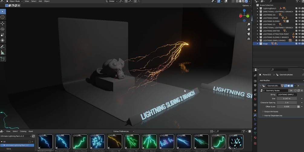Expand the Stage collection
The image size is (304, 152).
tap(257, 44)
